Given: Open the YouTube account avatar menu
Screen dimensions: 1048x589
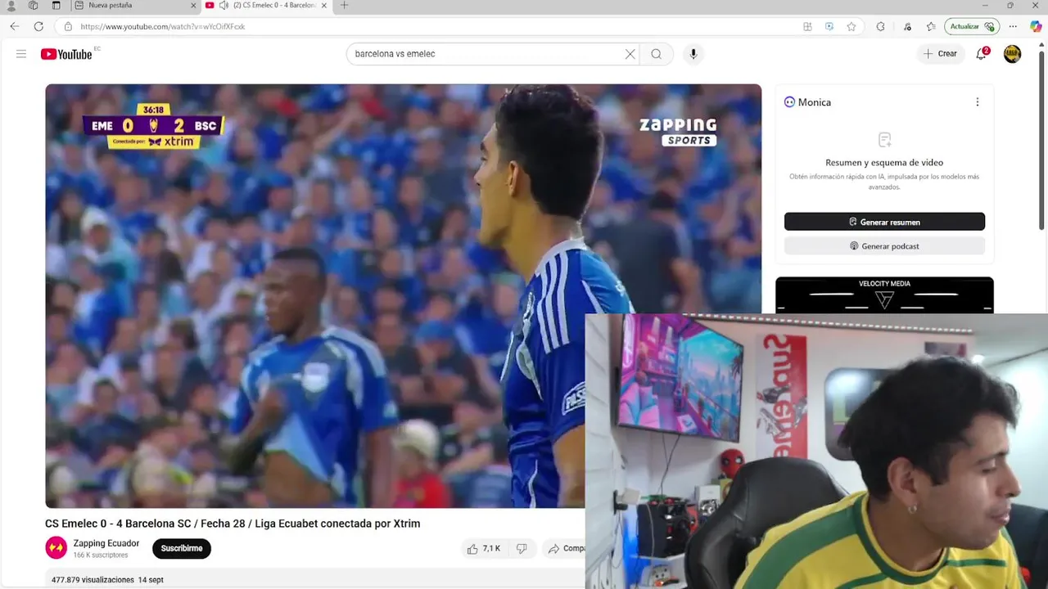Looking at the screenshot, I should pyautogui.click(x=1013, y=54).
